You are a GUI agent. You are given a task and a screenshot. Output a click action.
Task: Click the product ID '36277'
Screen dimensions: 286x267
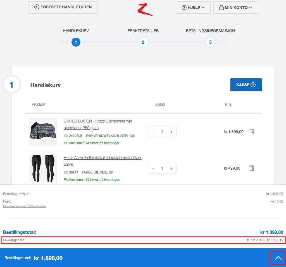coord(73,172)
